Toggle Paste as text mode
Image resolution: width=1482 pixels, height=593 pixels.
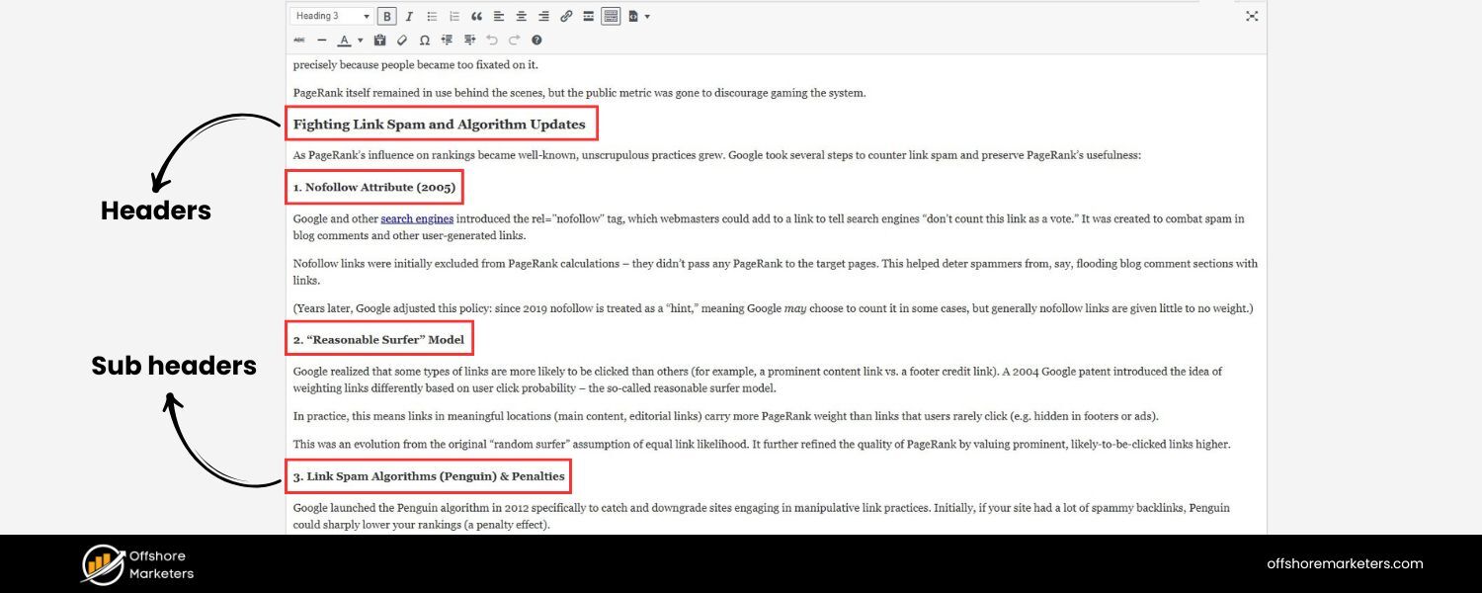(x=380, y=41)
